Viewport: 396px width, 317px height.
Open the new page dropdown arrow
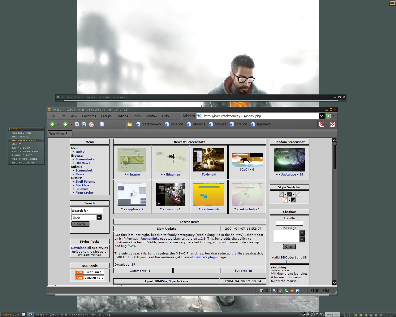tap(108, 124)
